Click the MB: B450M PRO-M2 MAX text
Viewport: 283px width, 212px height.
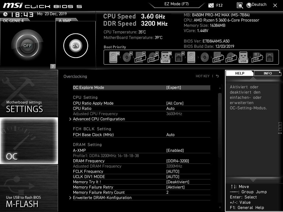[x=217, y=15]
